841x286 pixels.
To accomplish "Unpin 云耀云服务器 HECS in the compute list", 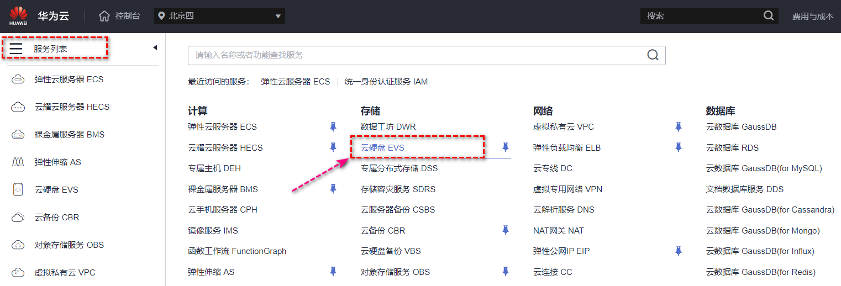I will [333, 147].
